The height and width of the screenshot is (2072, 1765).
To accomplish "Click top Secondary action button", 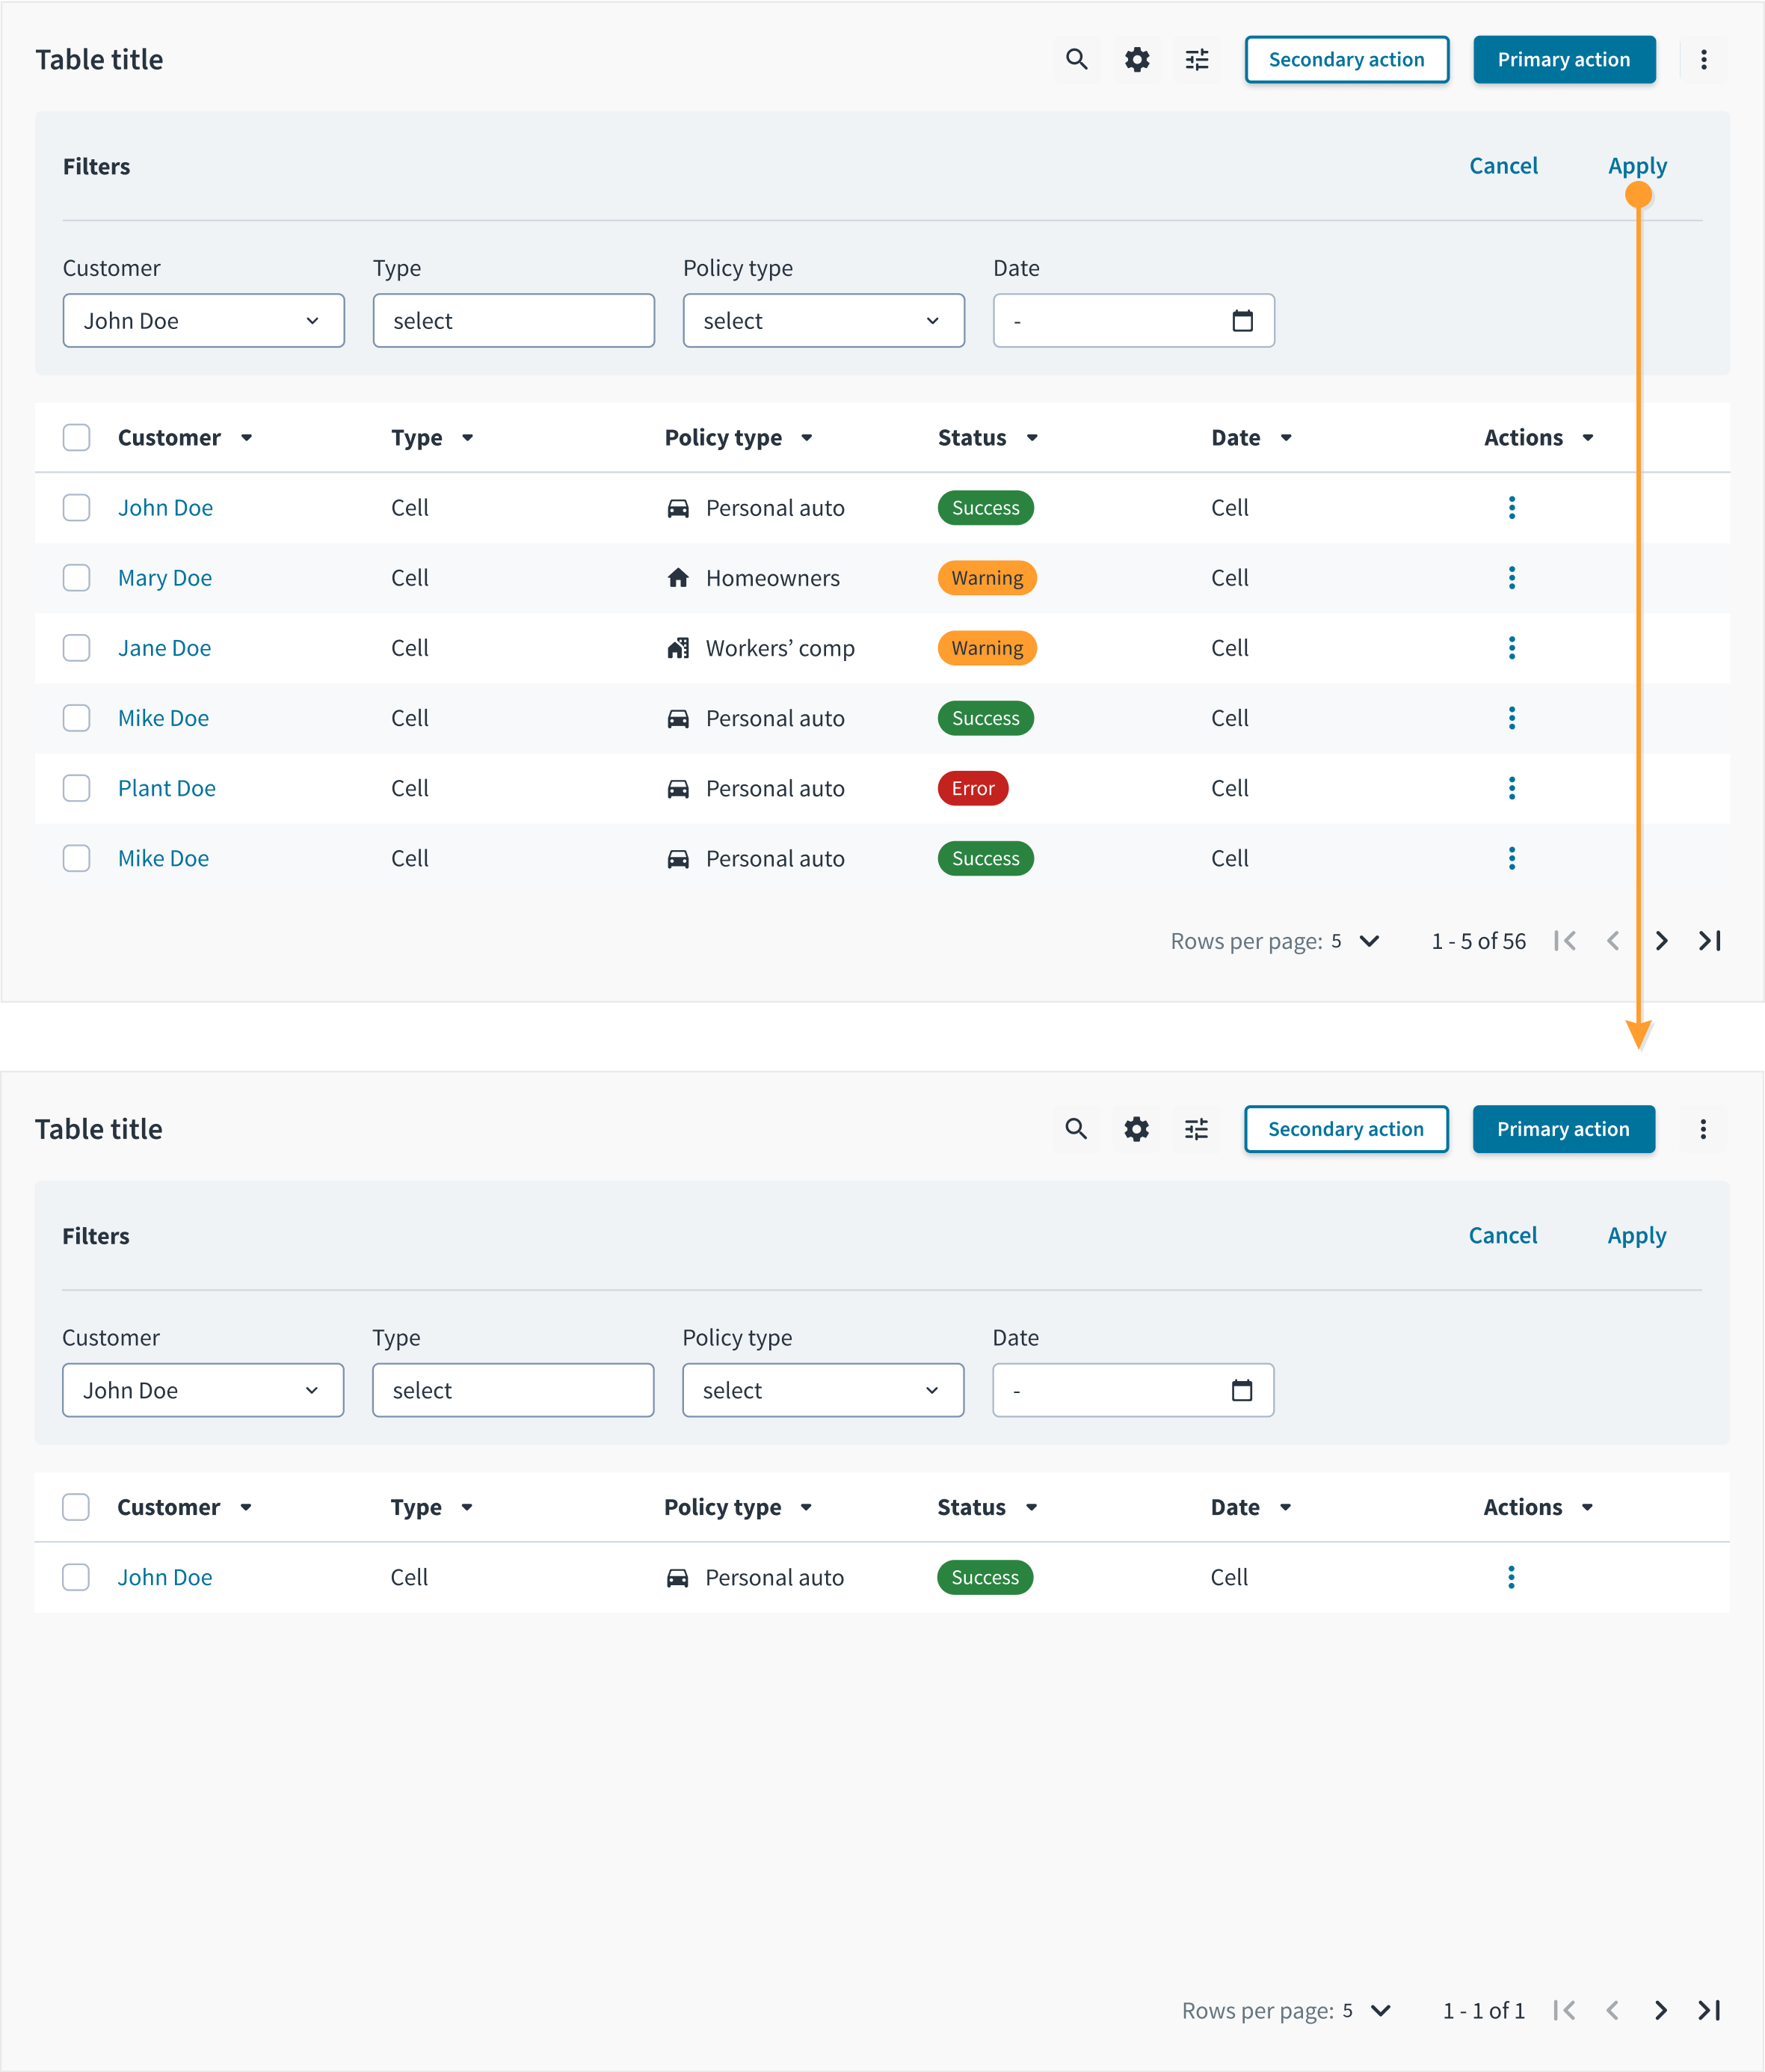I will tap(1347, 60).
